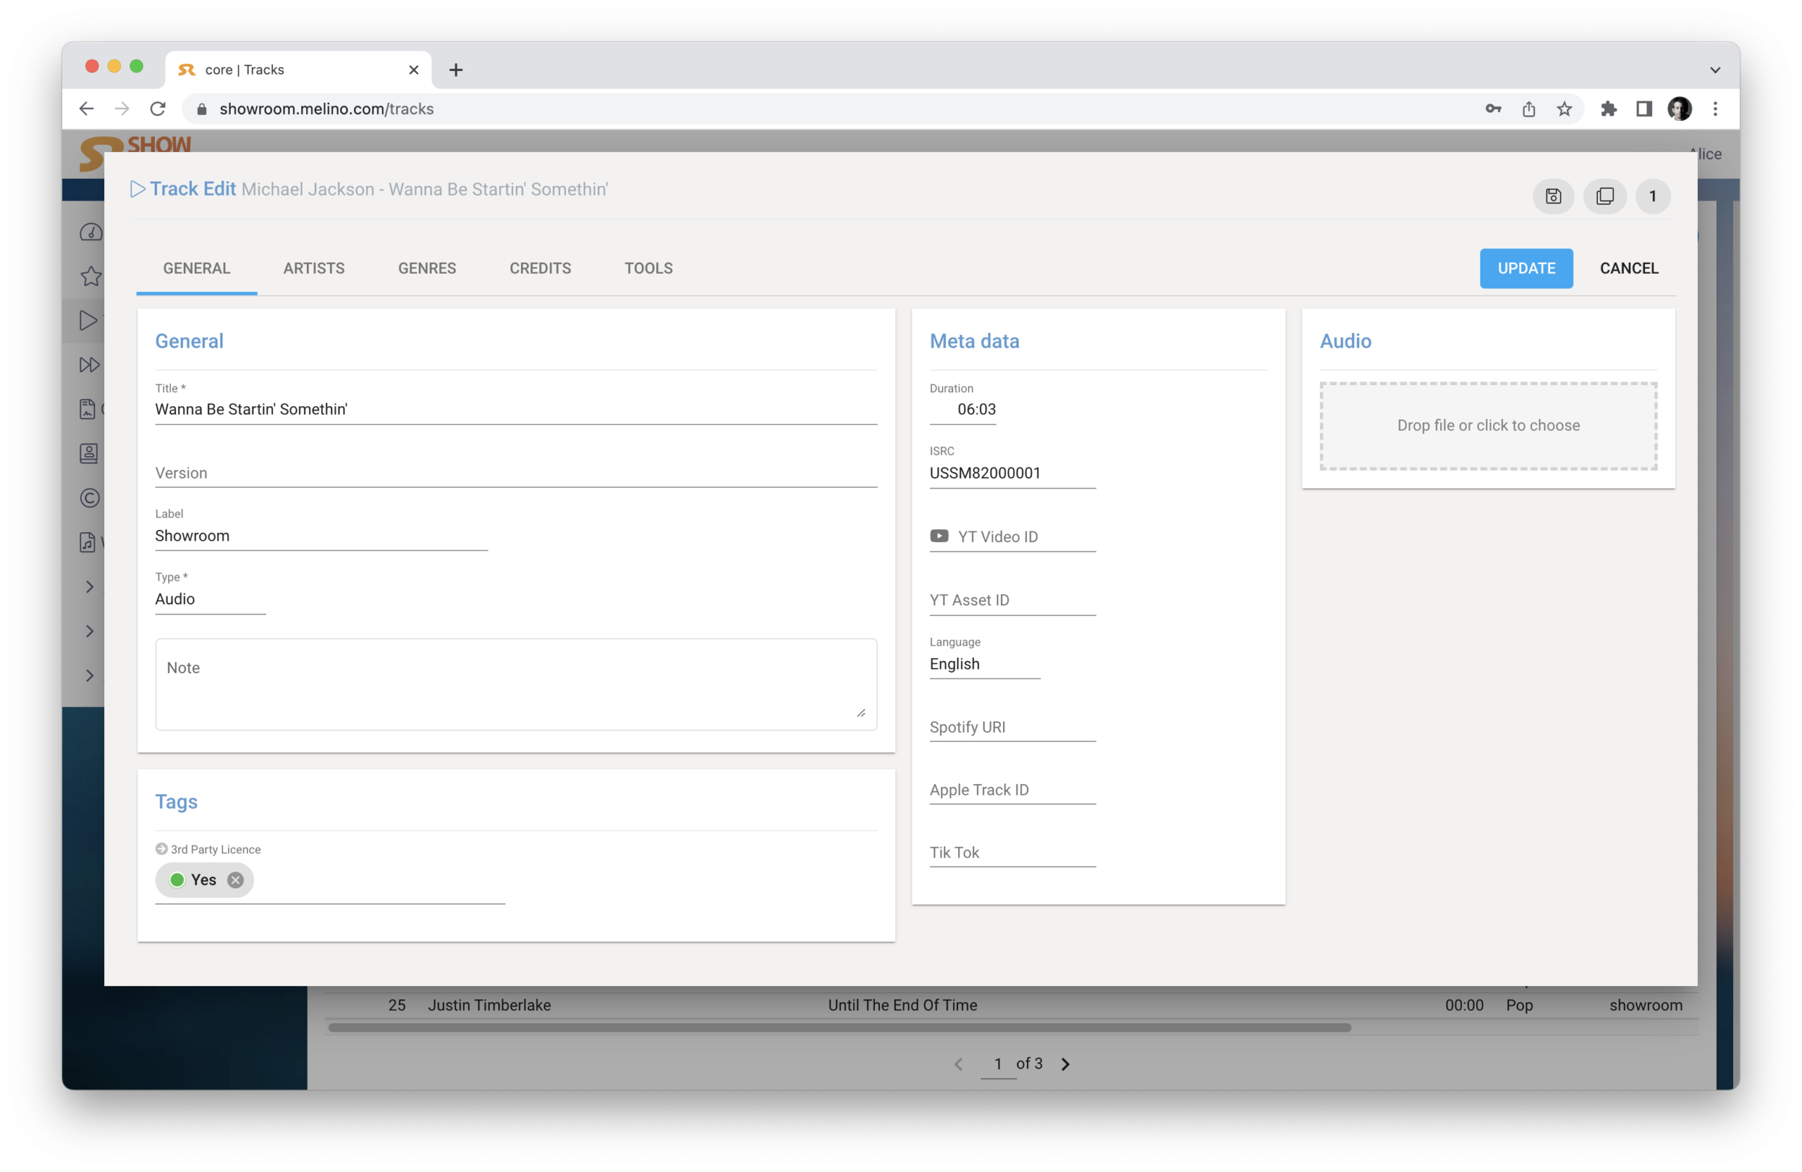Remove the Yes tag from 3rd Party Licence

pyautogui.click(x=236, y=881)
